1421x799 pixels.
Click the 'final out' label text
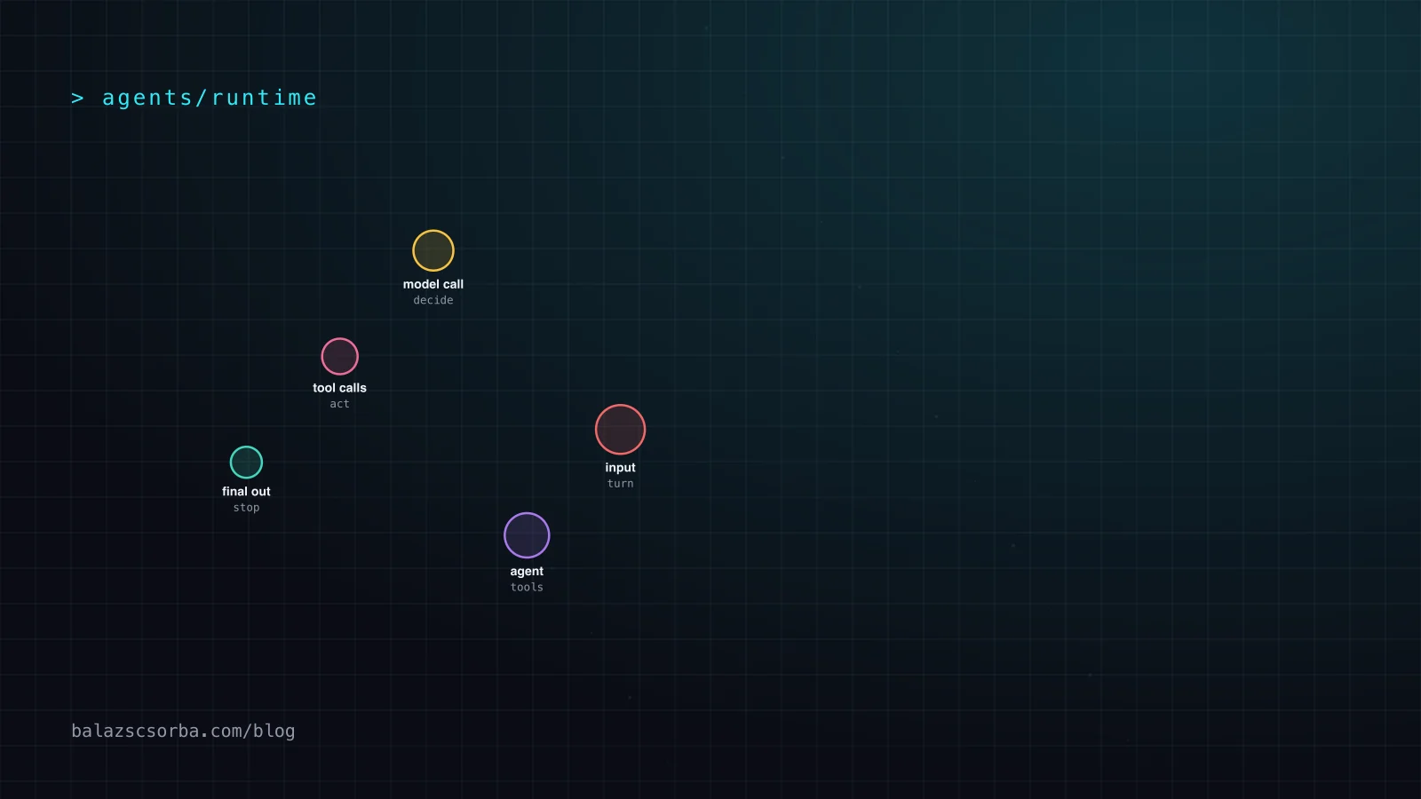pos(246,491)
